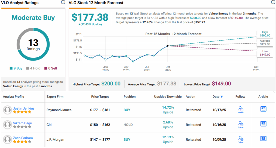276x148 pixels.
Task: Sort table by Date column arrow
Action: pyautogui.click(x=222, y=97)
